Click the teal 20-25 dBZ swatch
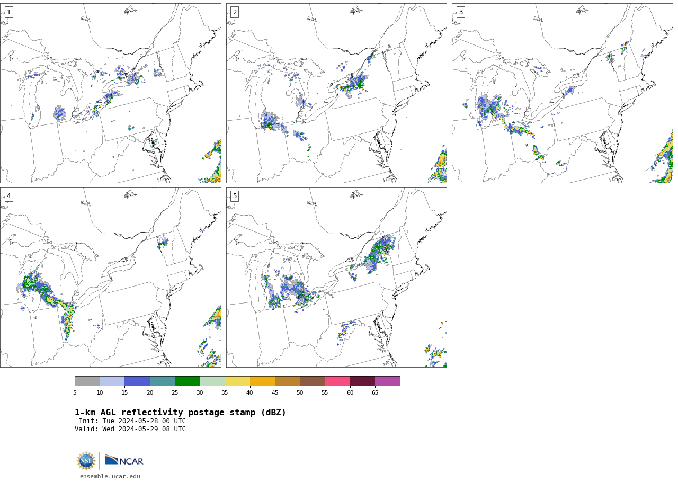The height and width of the screenshot is (482, 678). (162, 381)
